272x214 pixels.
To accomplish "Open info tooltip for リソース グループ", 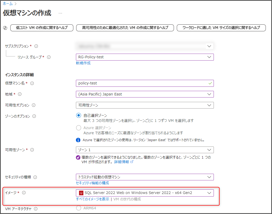I will coord(49,57).
